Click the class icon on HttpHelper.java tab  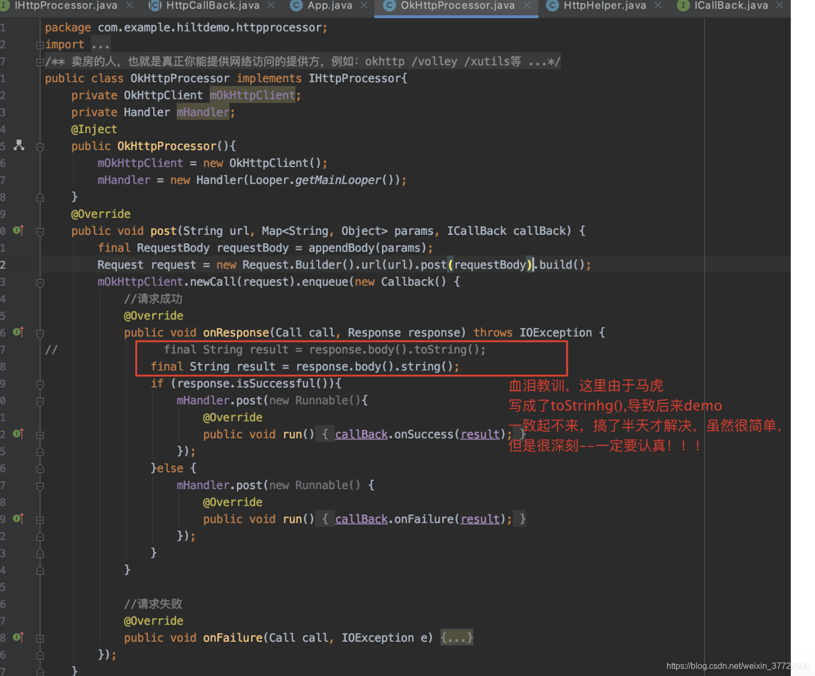tap(552, 5)
